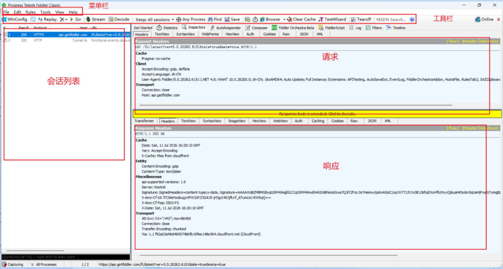Launch Browse from the toolbar
The height and width of the screenshot is (269, 503).
click(270, 19)
